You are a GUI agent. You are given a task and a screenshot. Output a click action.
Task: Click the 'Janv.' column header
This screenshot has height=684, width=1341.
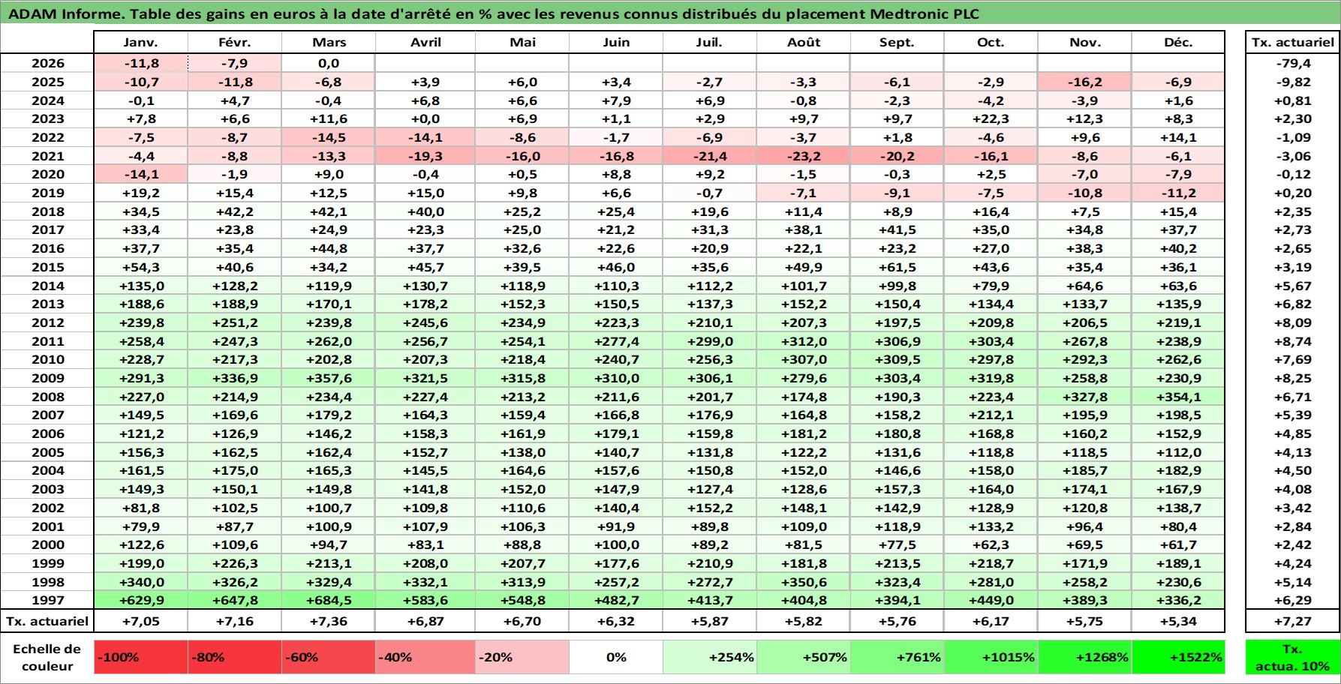pyautogui.click(x=141, y=43)
